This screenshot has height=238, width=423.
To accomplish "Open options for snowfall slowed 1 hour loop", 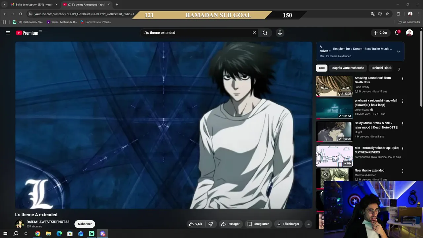I will [x=403, y=101].
